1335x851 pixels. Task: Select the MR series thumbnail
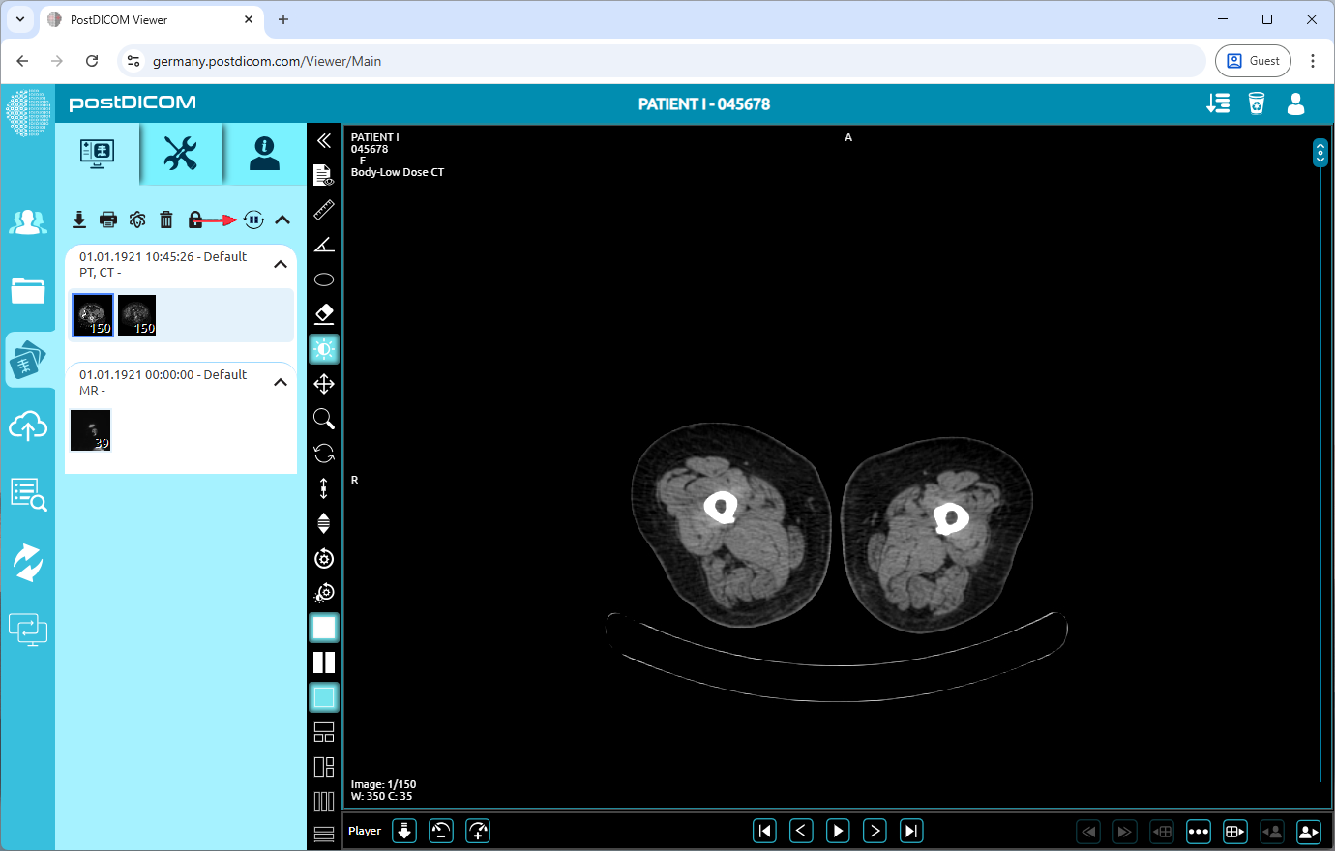[x=90, y=429]
